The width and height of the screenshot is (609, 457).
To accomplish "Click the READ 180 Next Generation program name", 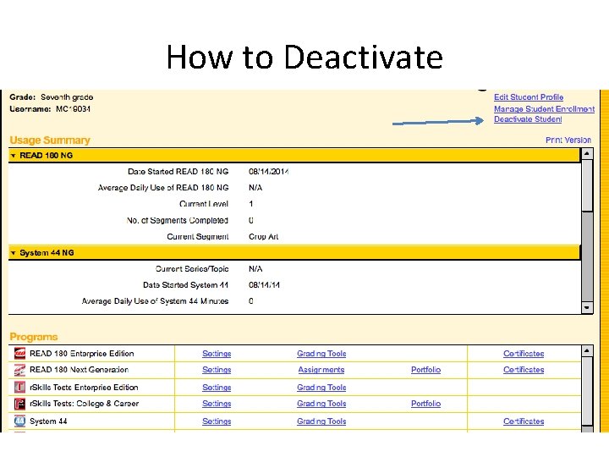I will click(79, 370).
